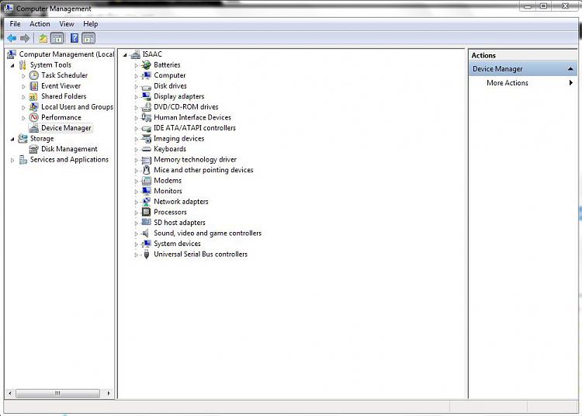
Task: Expand the Monitors device category
Action: tap(136, 192)
